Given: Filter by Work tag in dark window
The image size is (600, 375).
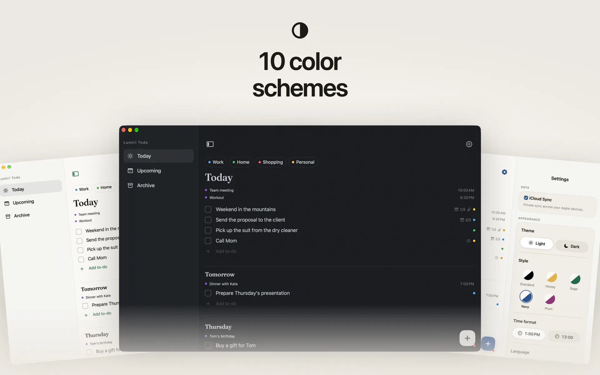Looking at the screenshot, I should click(216, 162).
